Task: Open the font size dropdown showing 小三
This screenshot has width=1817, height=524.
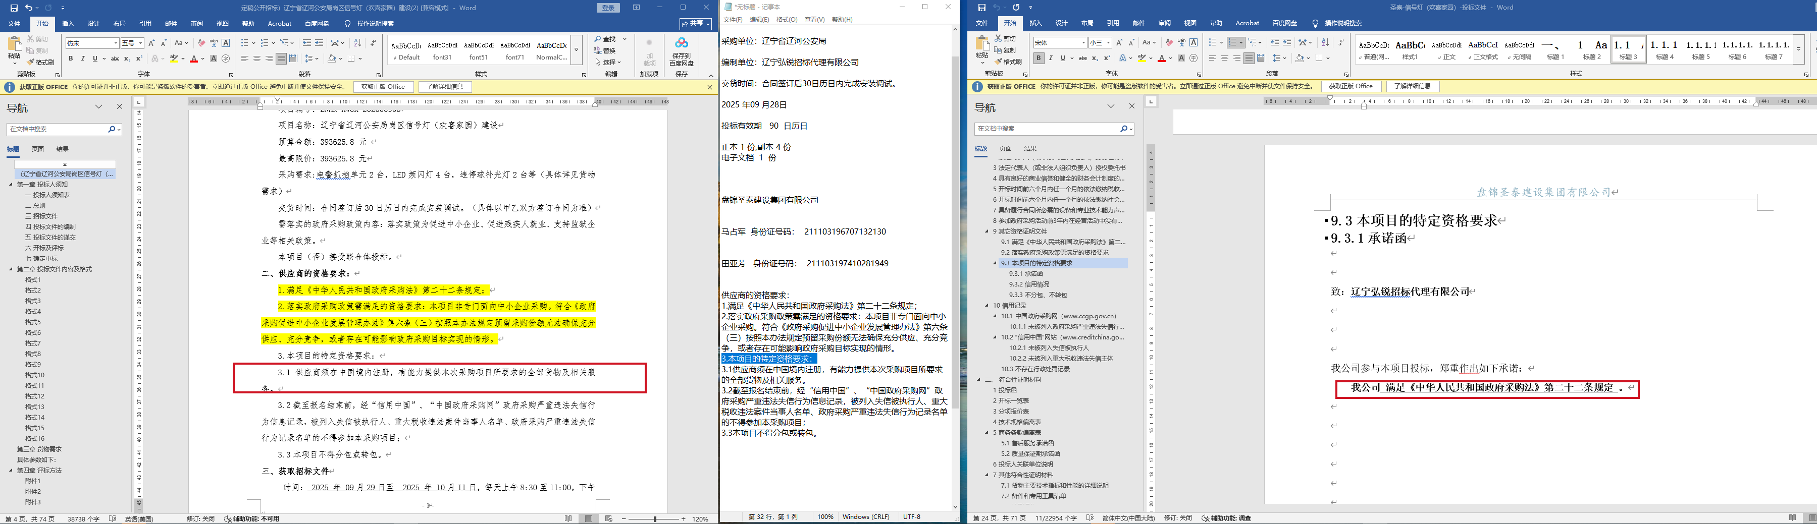Action: pyautogui.click(x=1108, y=43)
